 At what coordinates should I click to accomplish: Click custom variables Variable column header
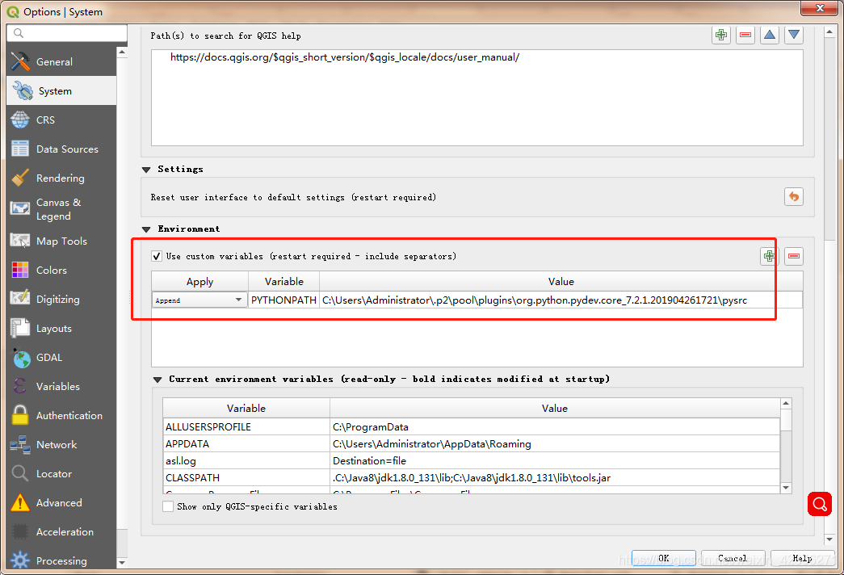tap(283, 282)
